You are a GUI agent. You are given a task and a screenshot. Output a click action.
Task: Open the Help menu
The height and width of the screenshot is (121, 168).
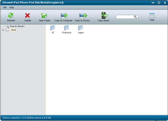pyautogui.click(x=11, y=7)
